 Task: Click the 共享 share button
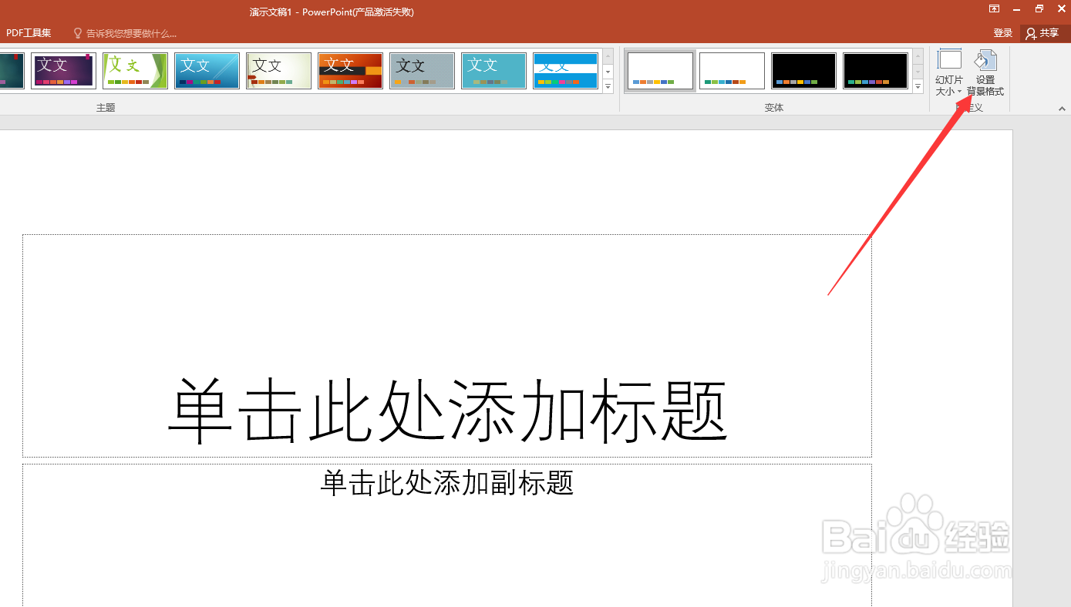click(x=1043, y=32)
